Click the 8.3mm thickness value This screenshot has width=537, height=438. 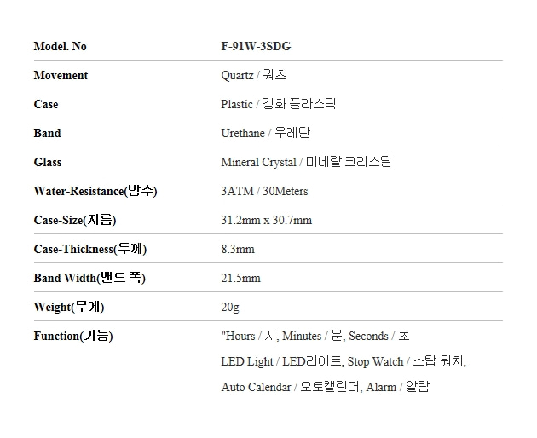(x=238, y=249)
